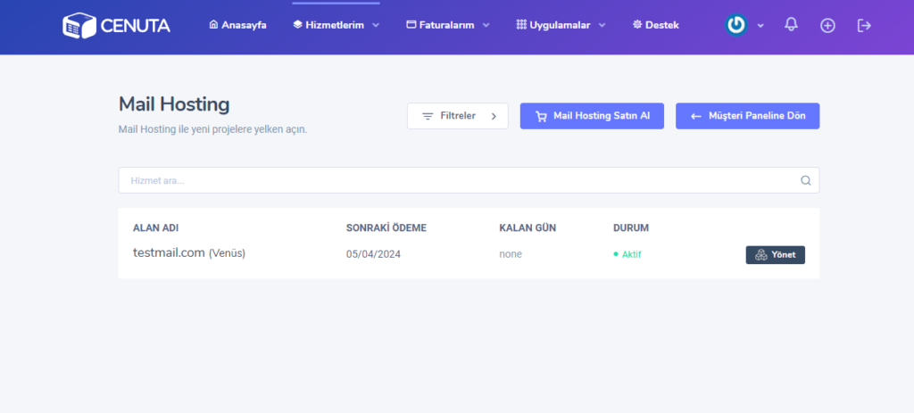Expand the Faturalarım dropdown chevron
The height and width of the screenshot is (413, 914).
click(486, 26)
